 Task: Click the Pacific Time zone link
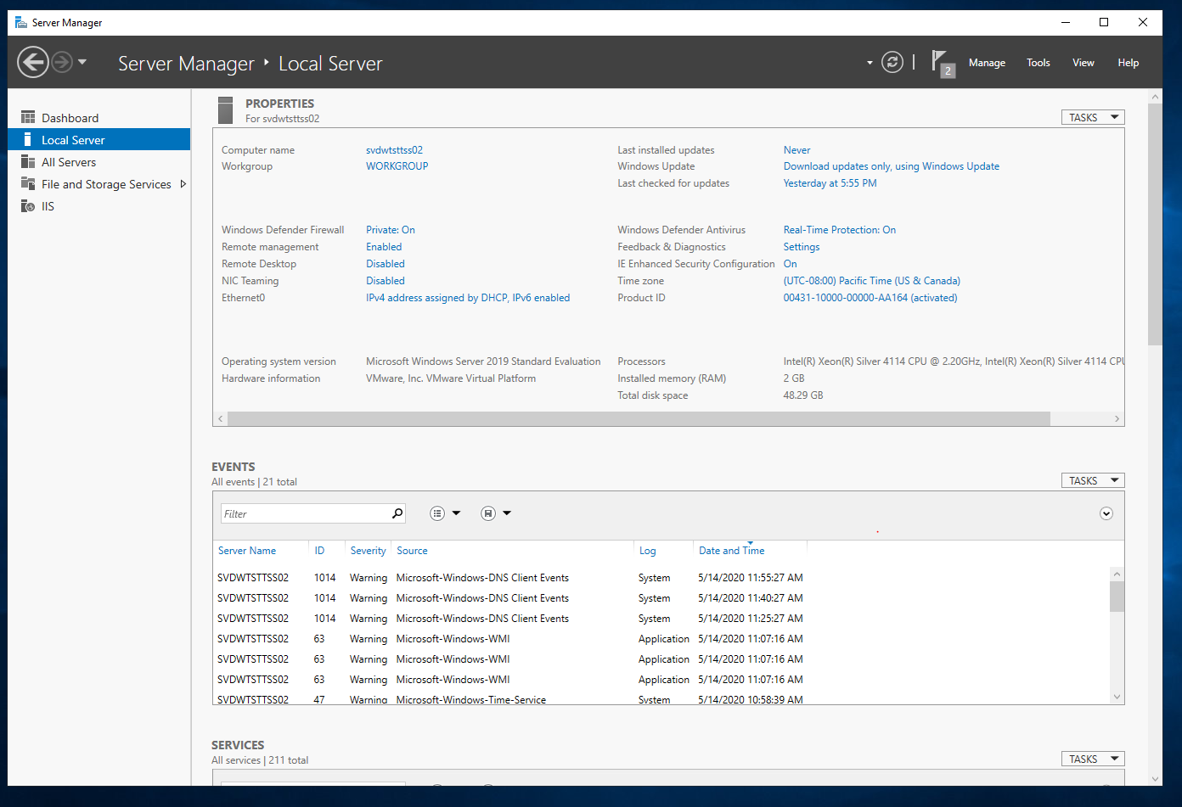tap(871, 281)
